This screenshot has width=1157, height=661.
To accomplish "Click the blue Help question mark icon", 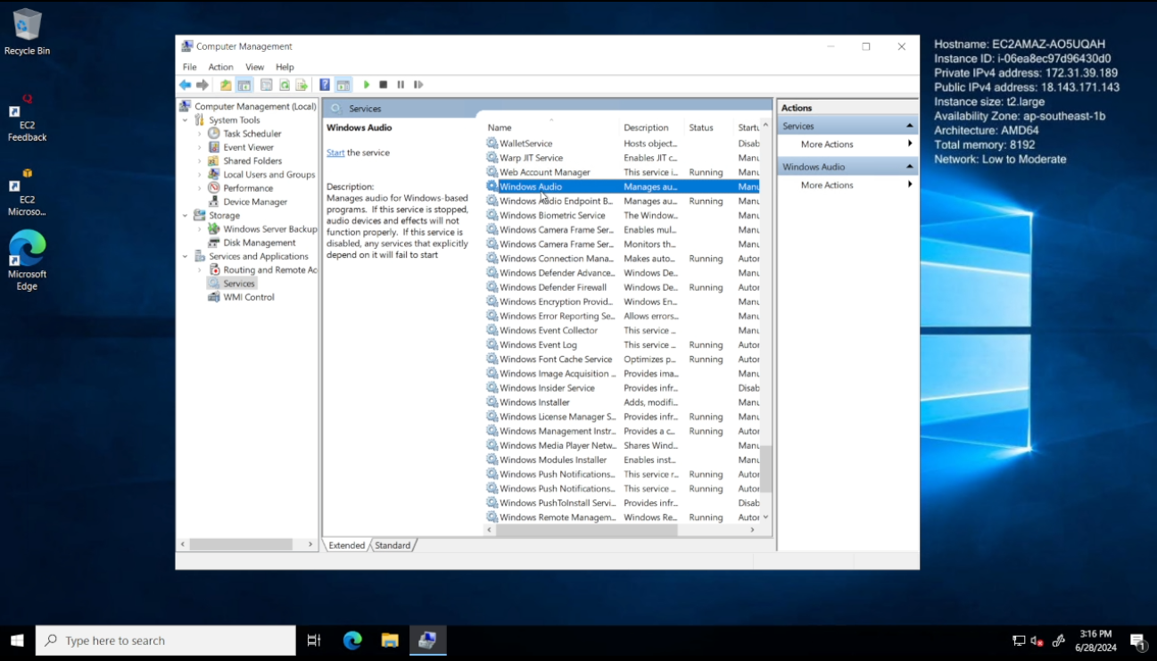I will coord(325,85).
